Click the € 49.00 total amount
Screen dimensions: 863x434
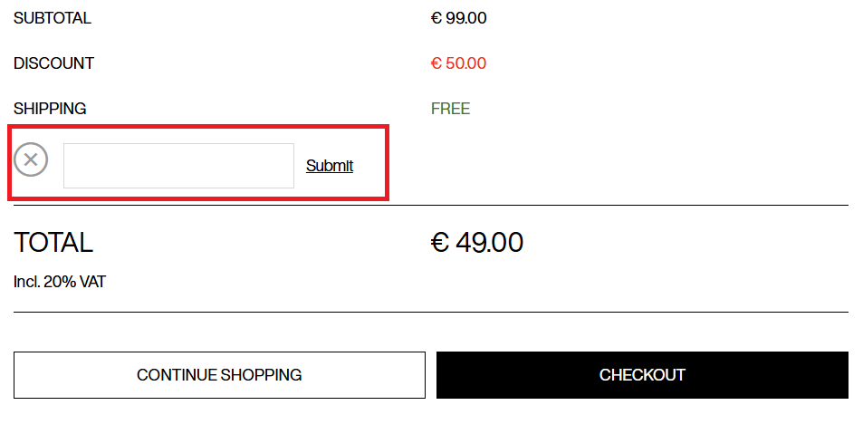coord(477,243)
